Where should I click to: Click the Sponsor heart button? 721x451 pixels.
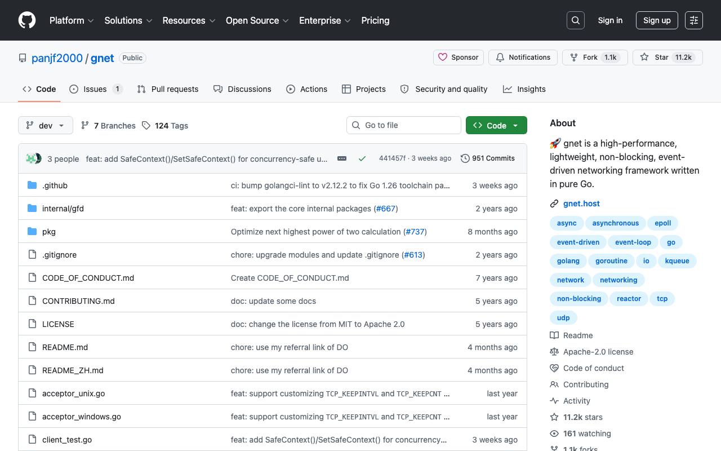[x=459, y=58]
